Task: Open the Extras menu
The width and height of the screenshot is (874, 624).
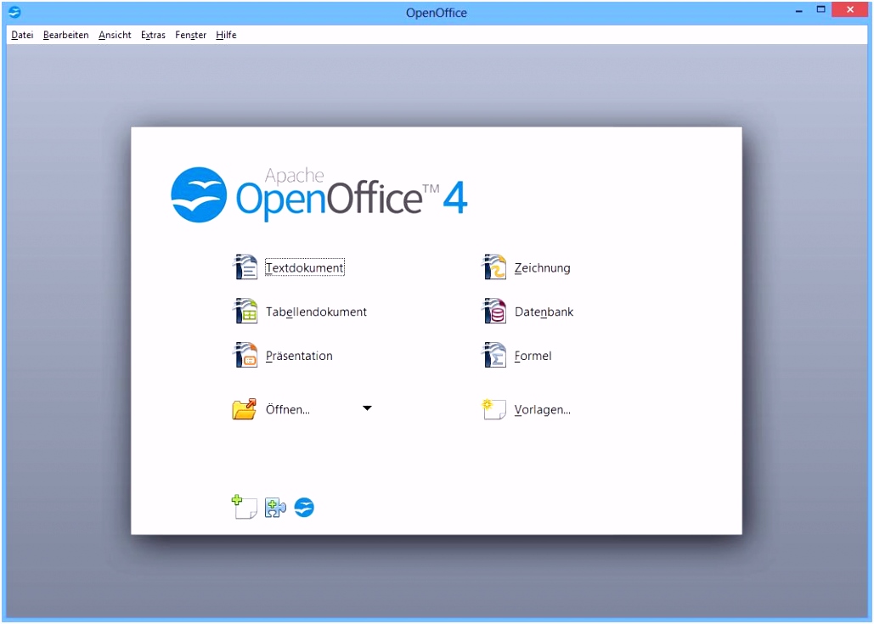Action: 153,35
